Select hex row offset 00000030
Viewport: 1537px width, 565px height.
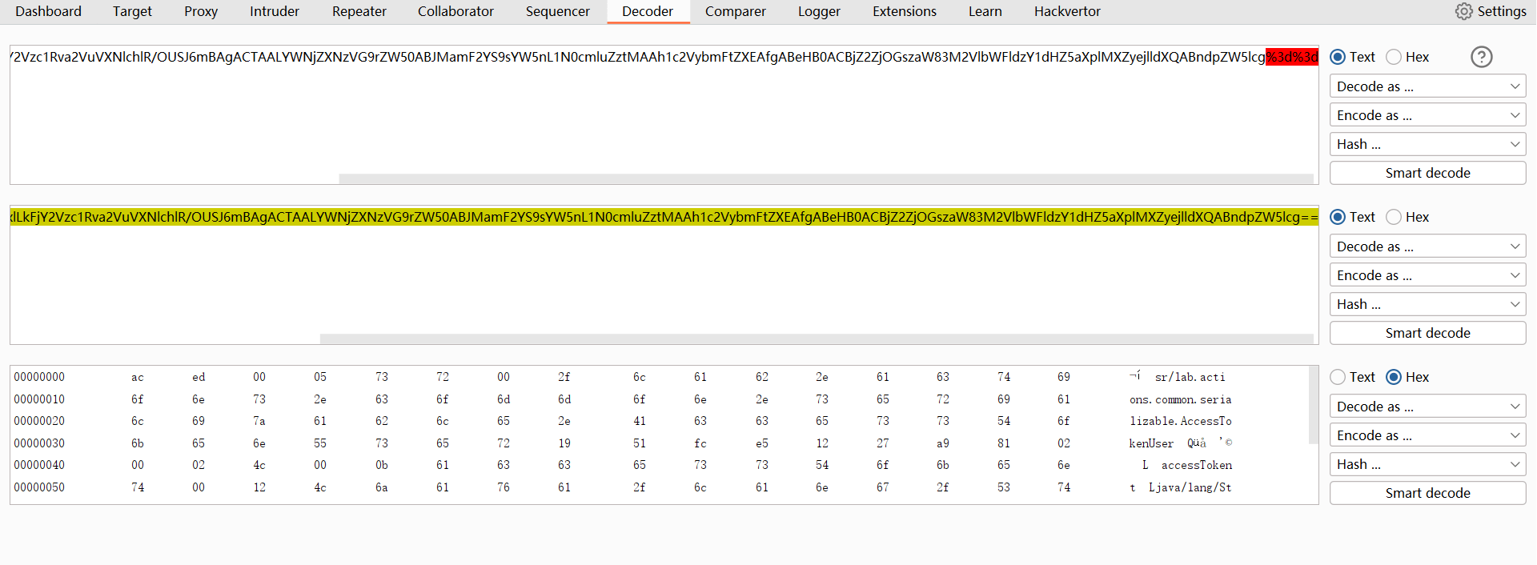39,443
